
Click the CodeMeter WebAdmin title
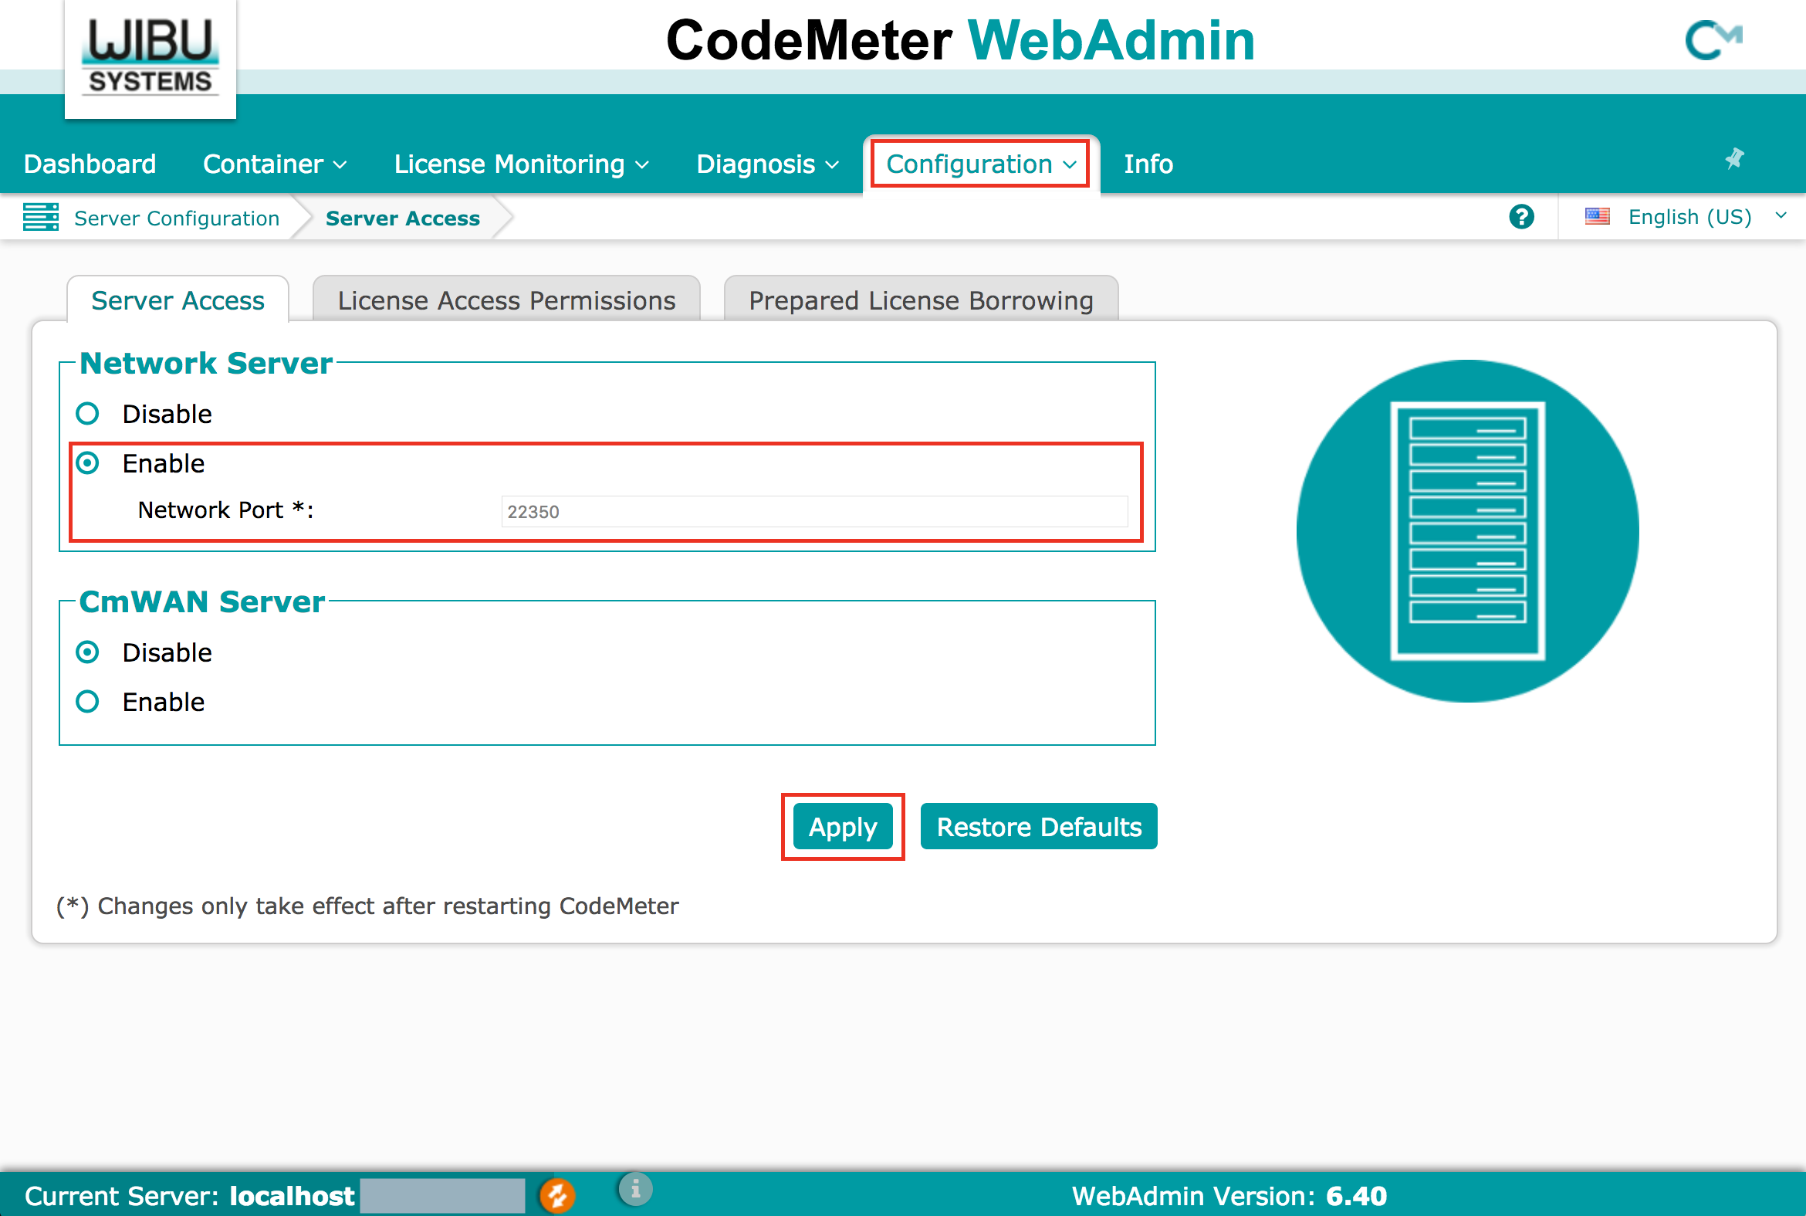pos(961,40)
